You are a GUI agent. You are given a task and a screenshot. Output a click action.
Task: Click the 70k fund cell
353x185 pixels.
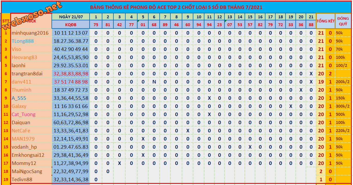[x=343, y=49]
